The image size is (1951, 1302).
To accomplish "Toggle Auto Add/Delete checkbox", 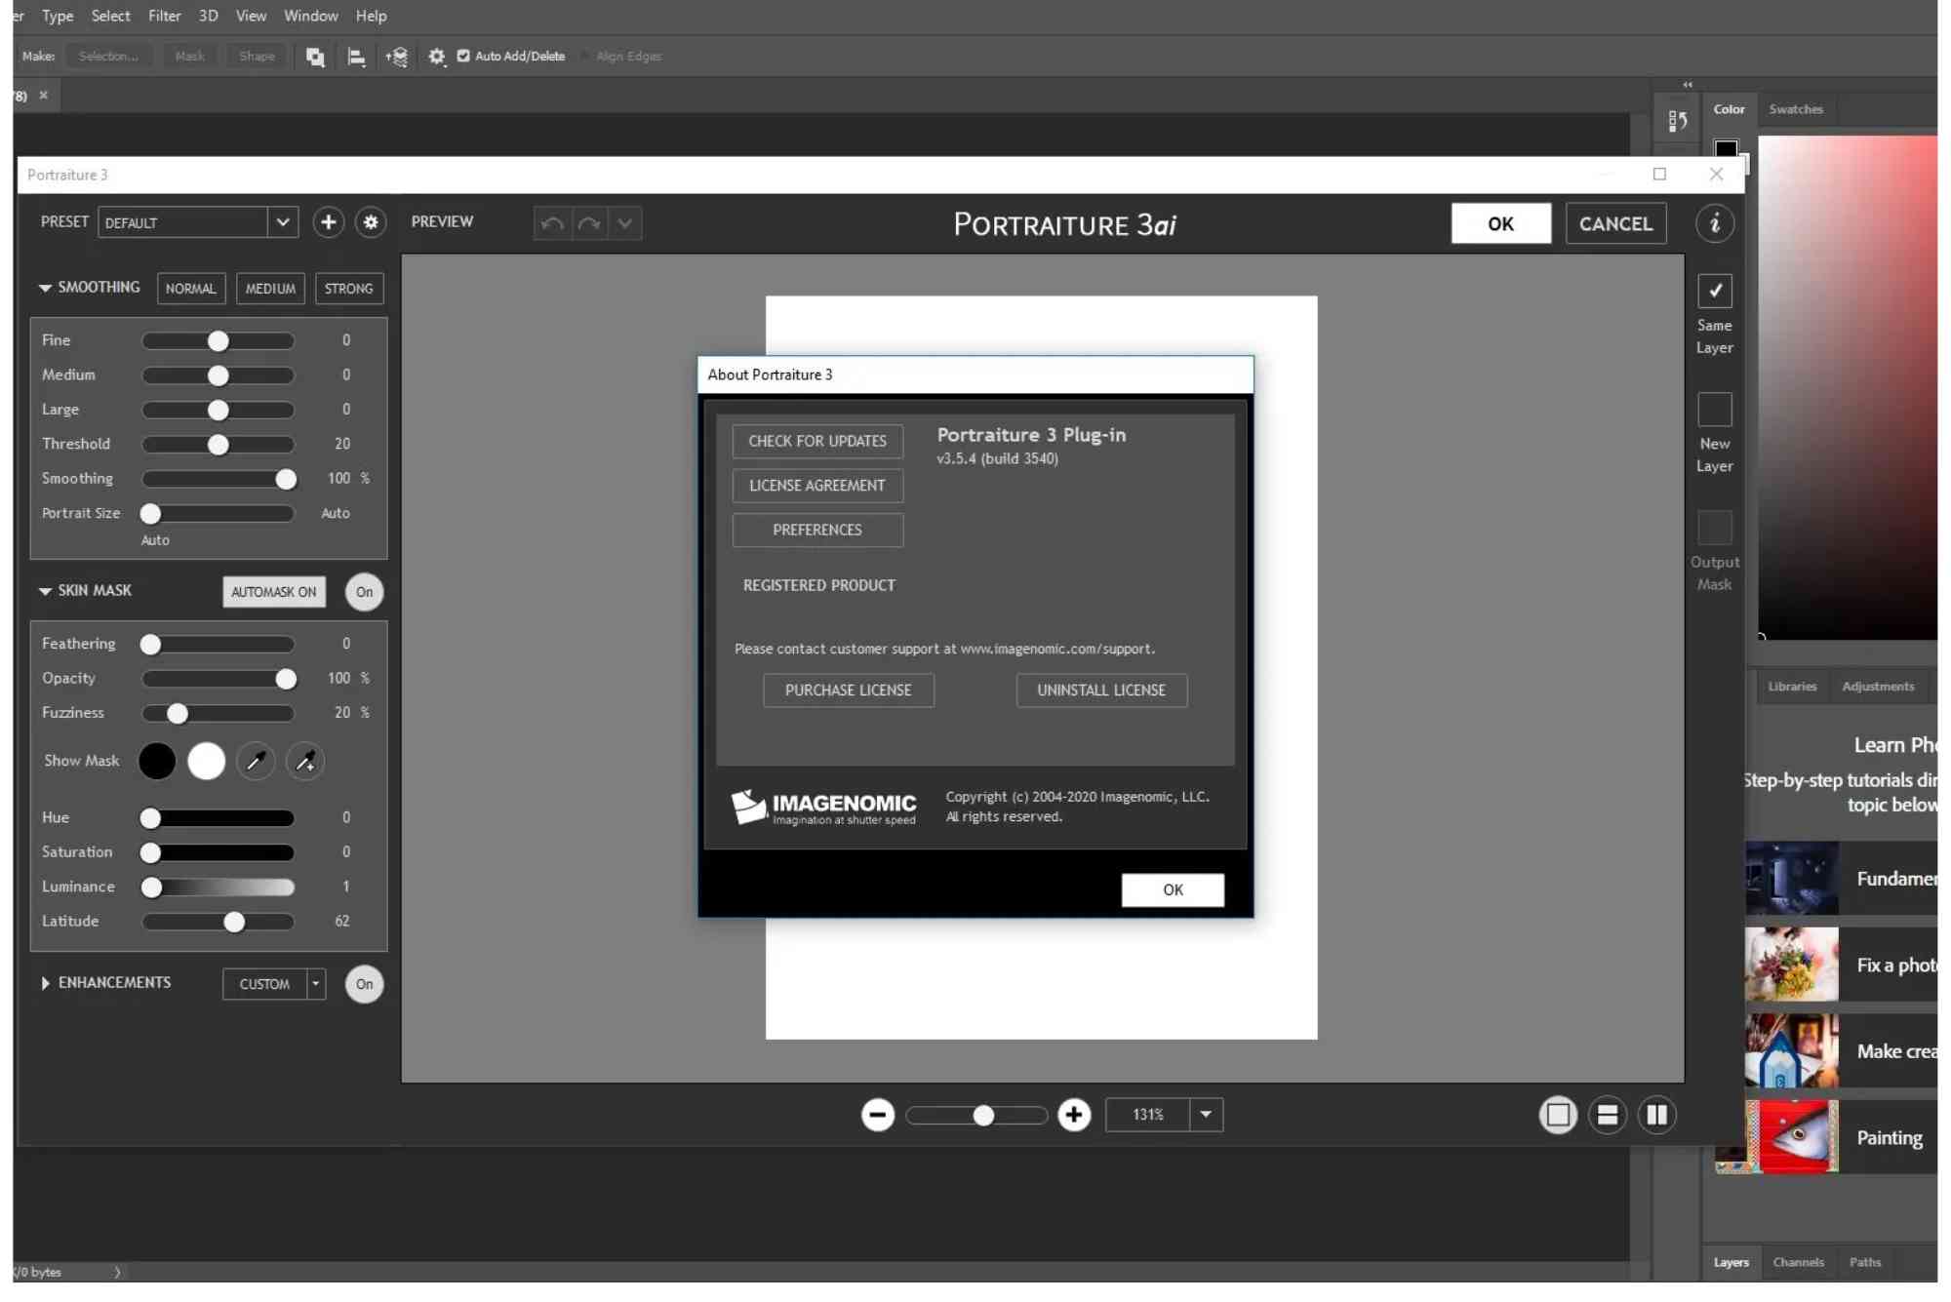I will pyautogui.click(x=463, y=56).
